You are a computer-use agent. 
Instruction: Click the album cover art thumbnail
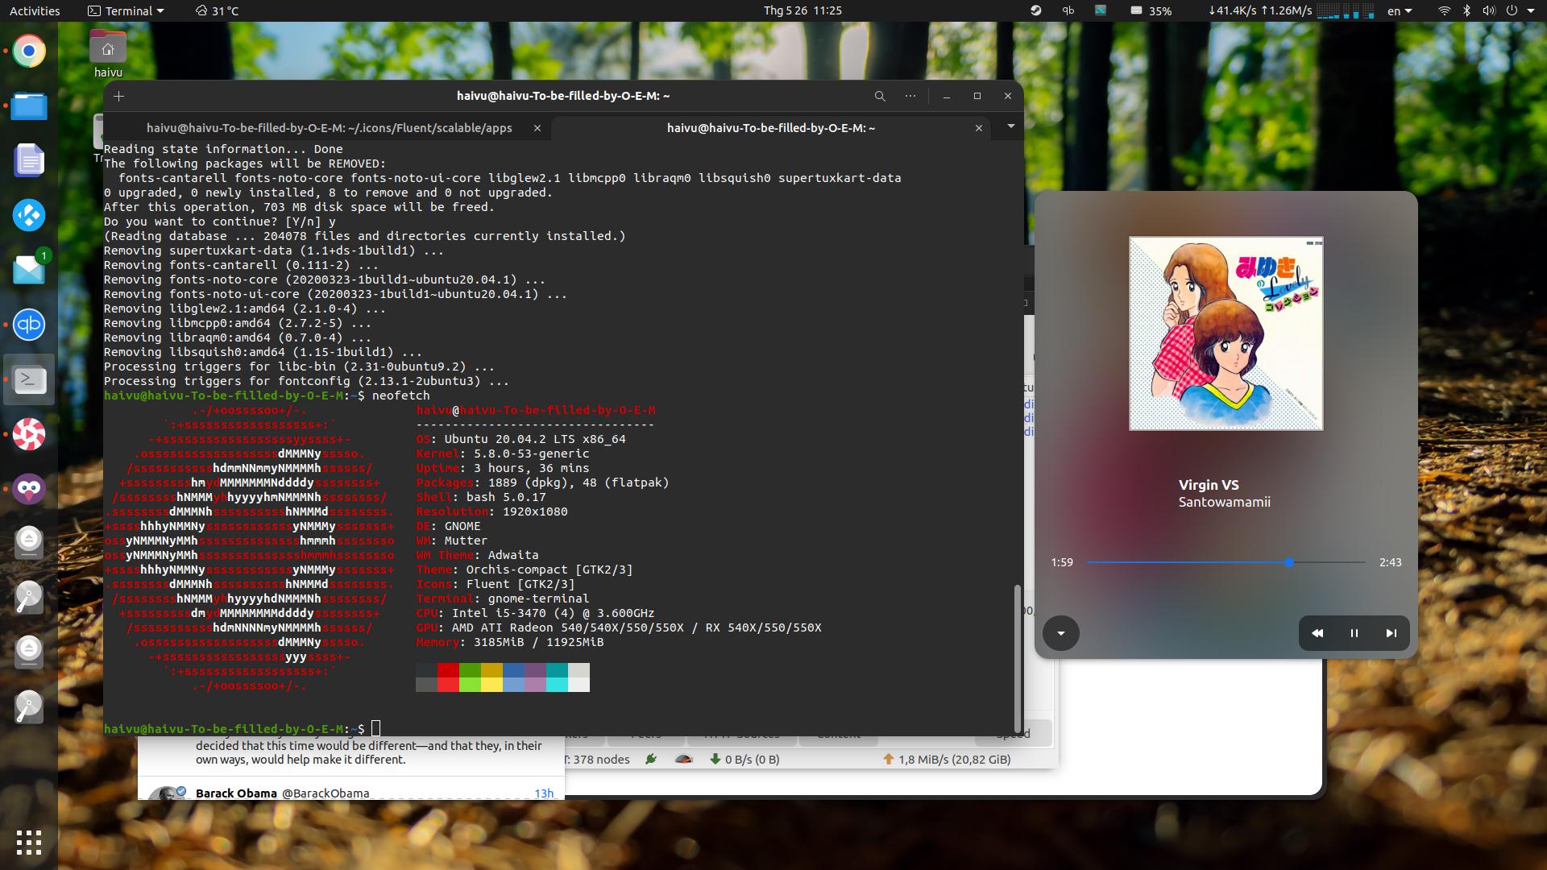pyautogui.click(x=1226, y=333)
